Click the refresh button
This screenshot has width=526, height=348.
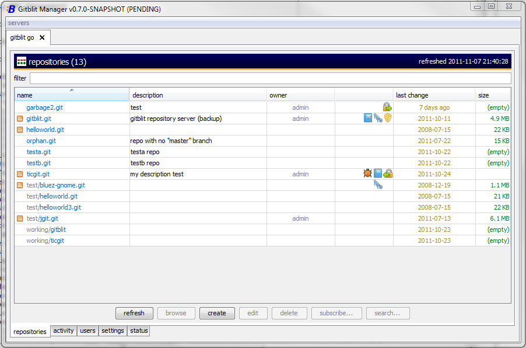click(x=134, y=313)
